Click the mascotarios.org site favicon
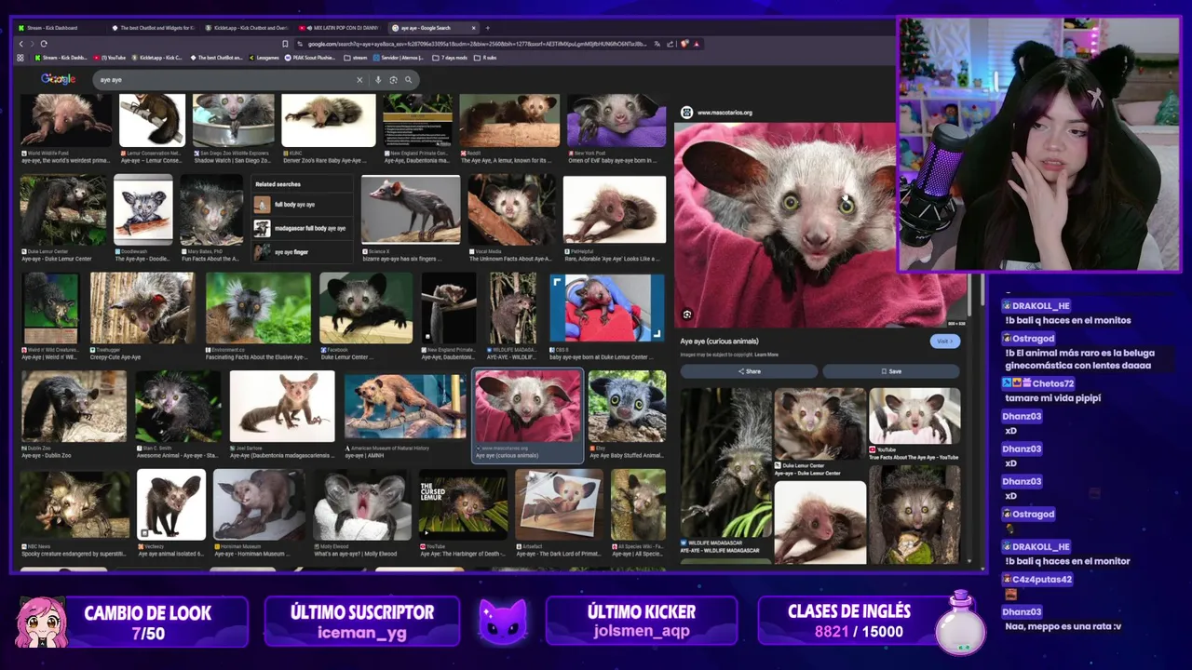The width and height of the screenshot is (1192, 670). tap(687, 113)
